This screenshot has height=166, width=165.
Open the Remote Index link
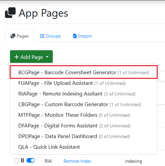pos(77,161)
